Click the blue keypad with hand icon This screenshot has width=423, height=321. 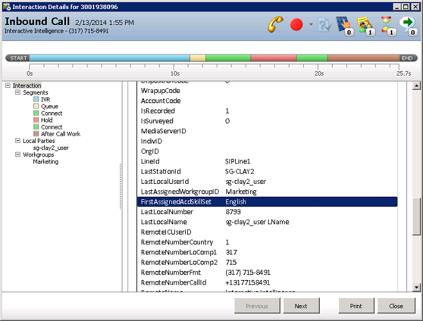[344, 25]
